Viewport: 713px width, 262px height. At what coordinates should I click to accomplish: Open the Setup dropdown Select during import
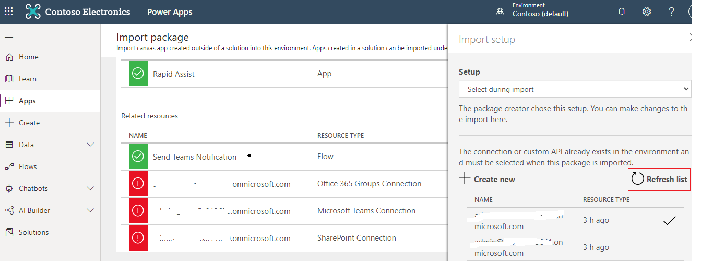click(x=575, y=89)
